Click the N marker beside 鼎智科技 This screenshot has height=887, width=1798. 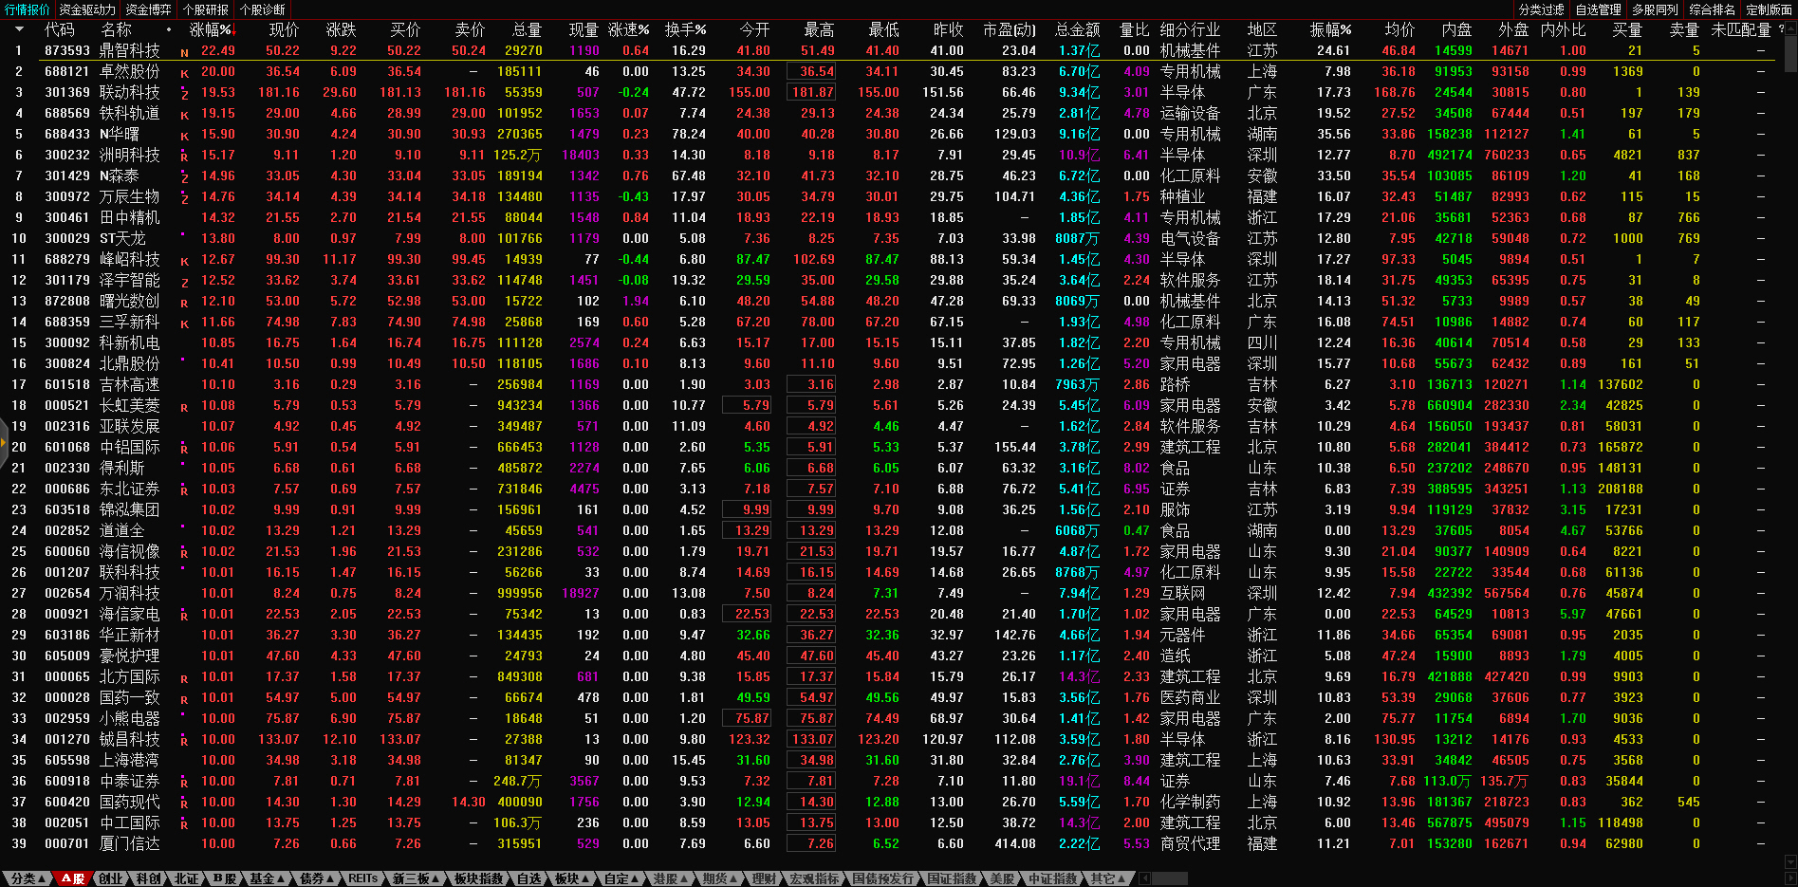(184, 52)
